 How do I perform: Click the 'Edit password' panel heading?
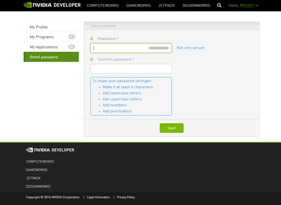[103, 26]
